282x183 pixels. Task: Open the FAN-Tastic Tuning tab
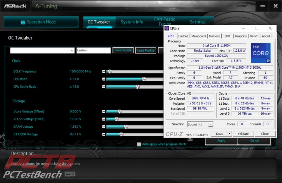(x=165, y=21)
